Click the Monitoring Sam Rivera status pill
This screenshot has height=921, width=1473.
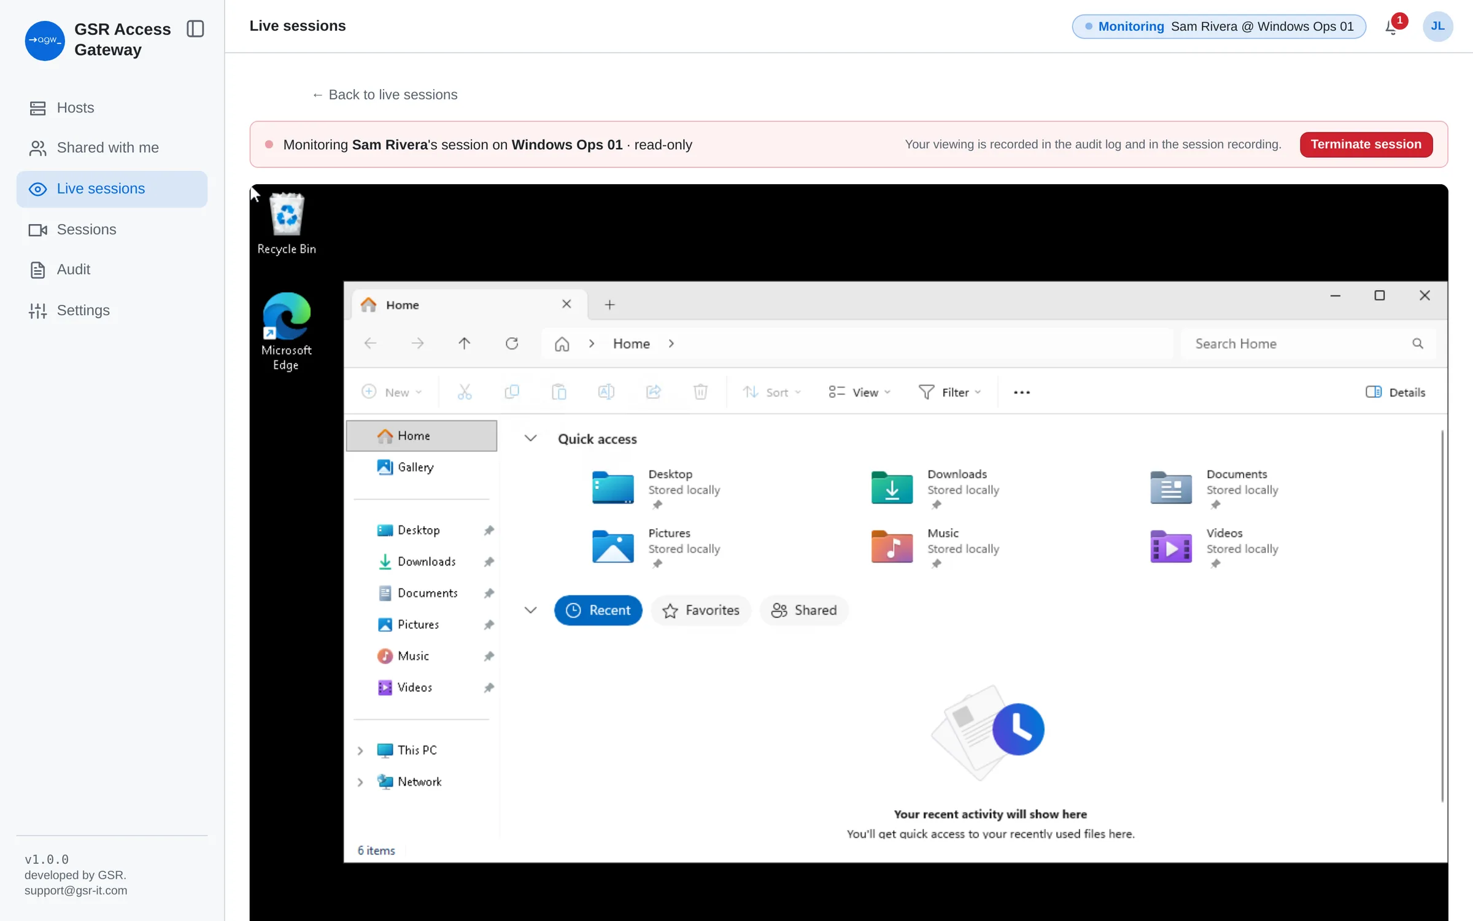[1219, 26]
